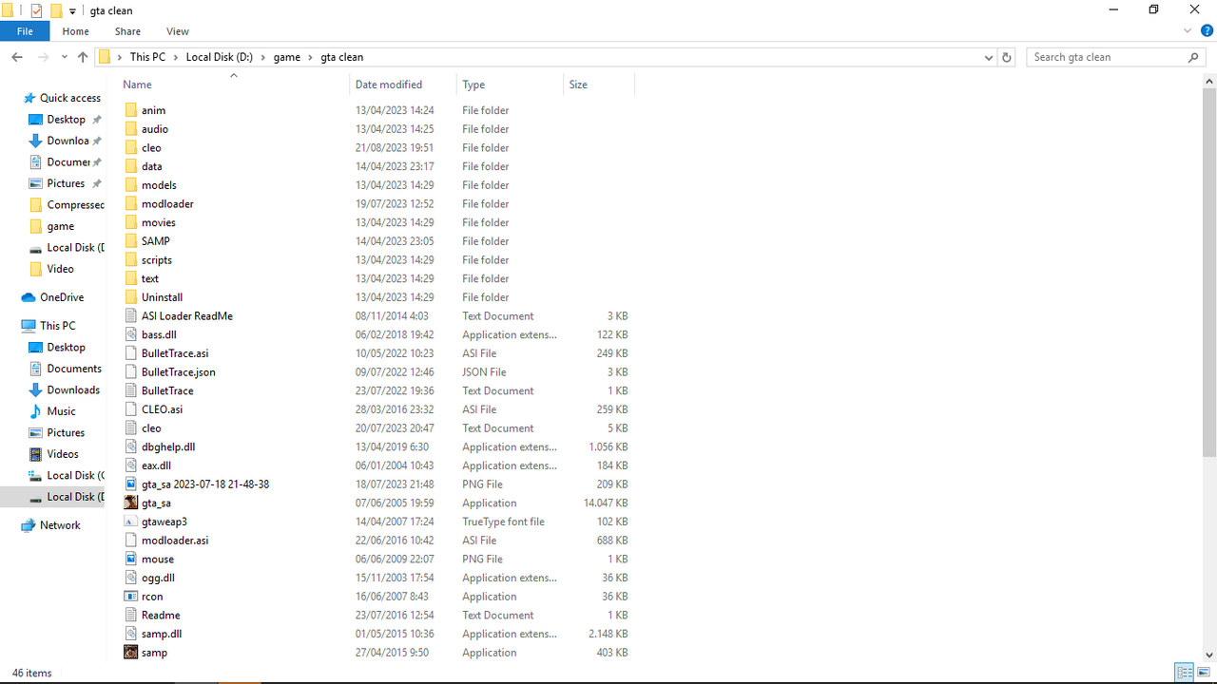Refresh the gta clean folder view
Screen dimensions: 1217x684
[1007, 57]
